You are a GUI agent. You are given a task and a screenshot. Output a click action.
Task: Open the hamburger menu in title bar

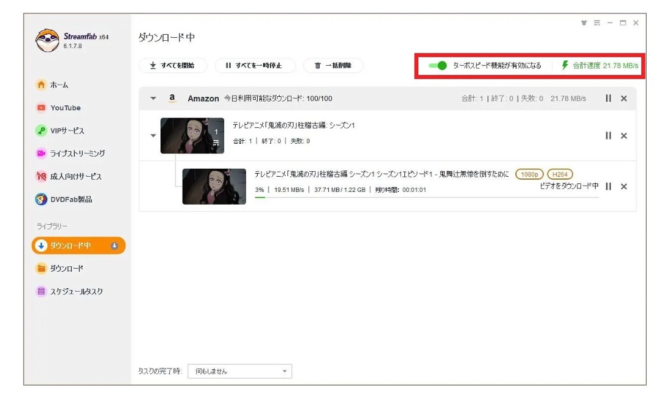(597, 23)
